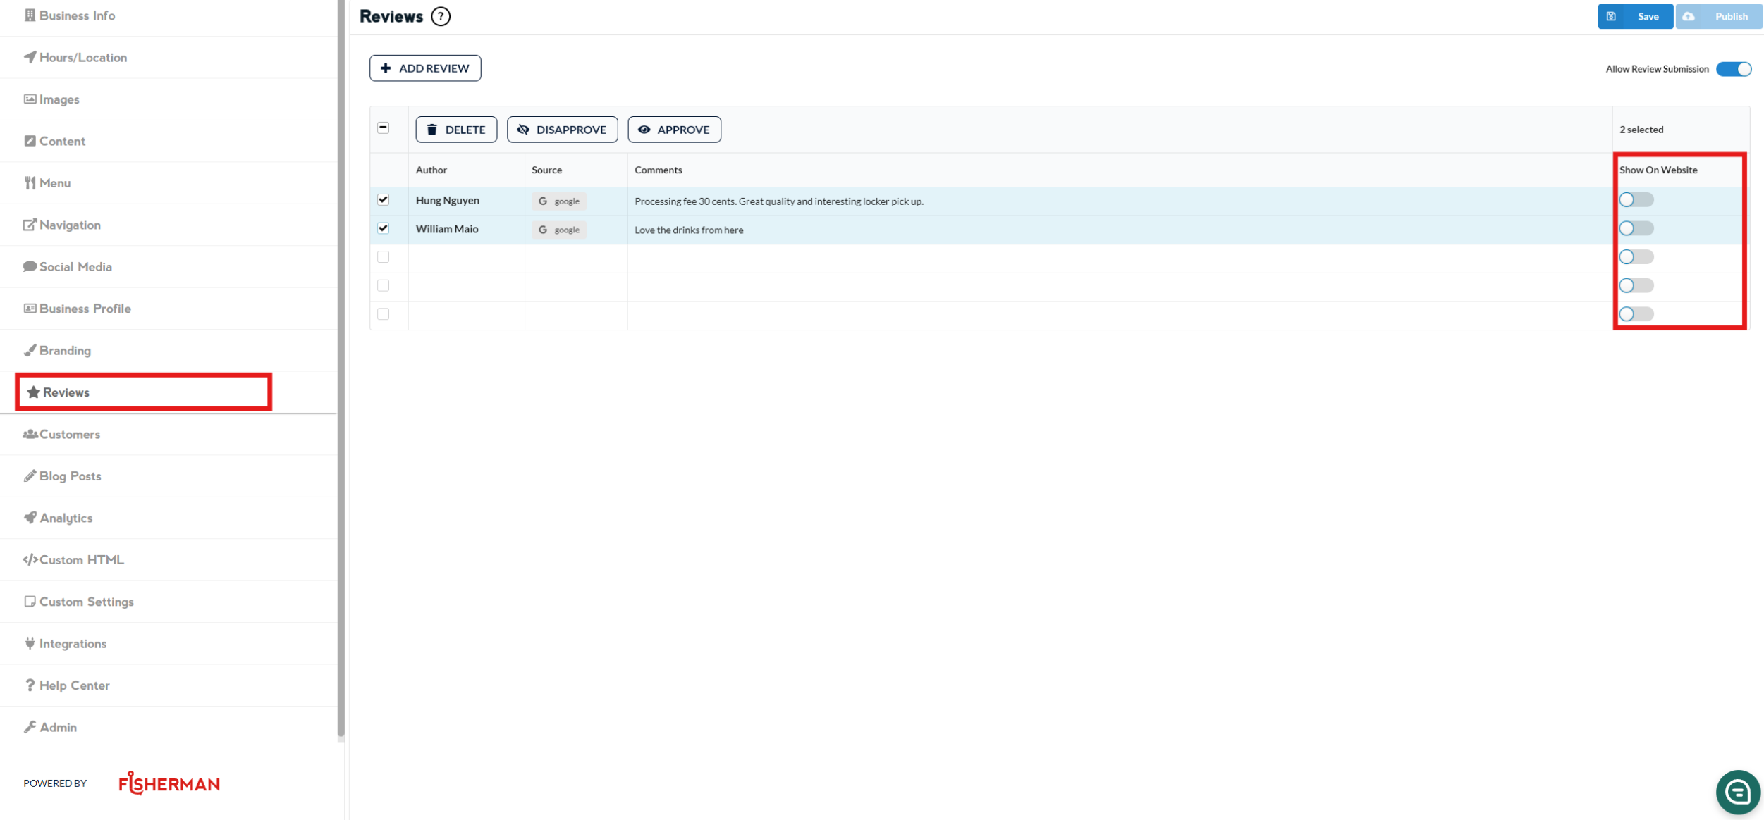Click the star icon next to Reviews
This screenshot has height=820, width=1764.
[33, 392]
